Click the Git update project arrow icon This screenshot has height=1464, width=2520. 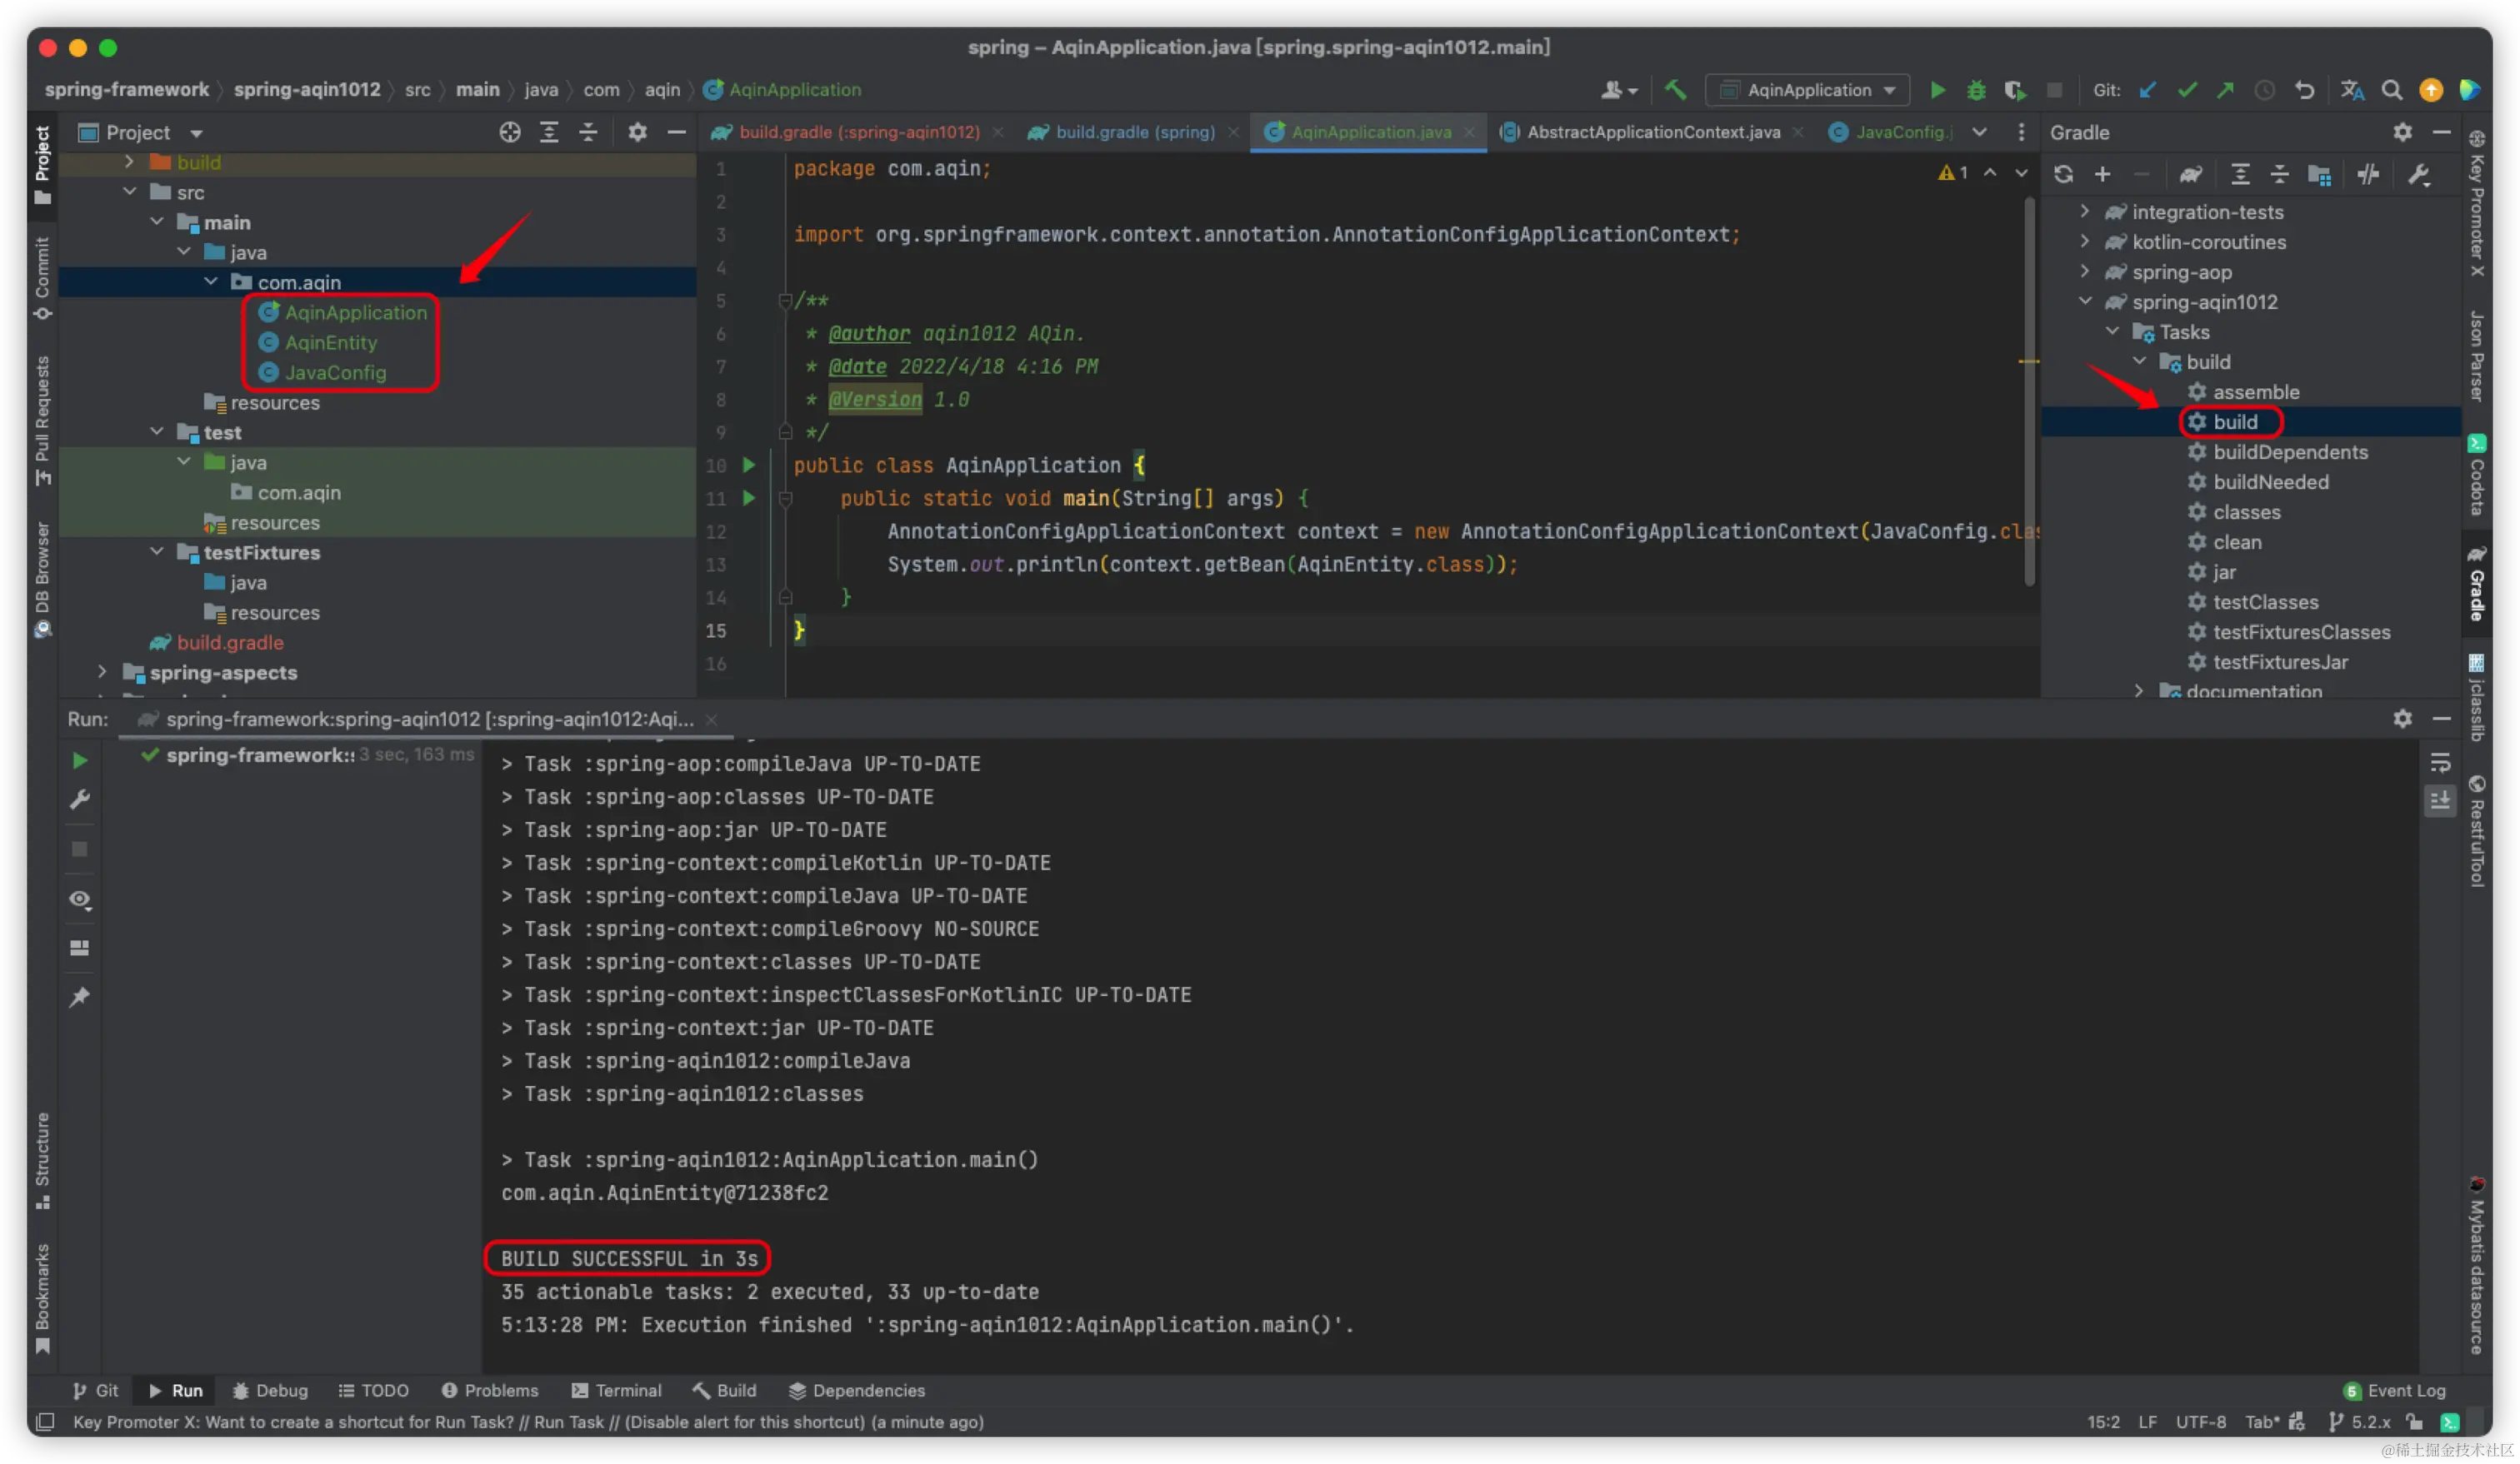coord(2147,90)
